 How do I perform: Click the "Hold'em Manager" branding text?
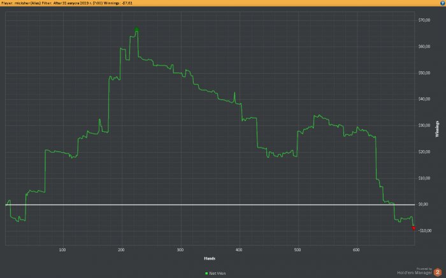pos(414,273)
